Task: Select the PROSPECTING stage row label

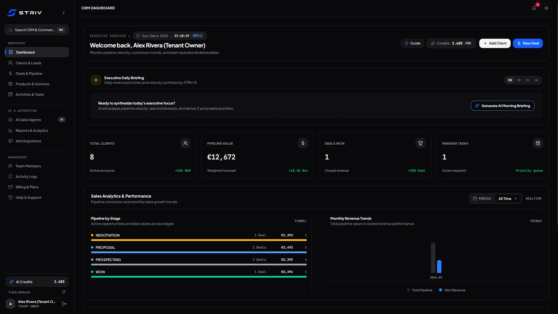Action: point(108,260)
